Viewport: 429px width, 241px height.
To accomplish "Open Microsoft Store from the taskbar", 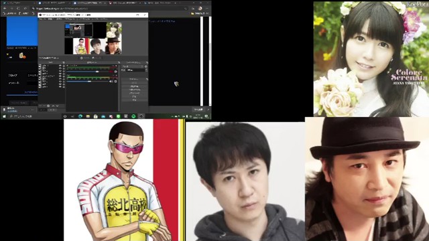I will 95,116.
